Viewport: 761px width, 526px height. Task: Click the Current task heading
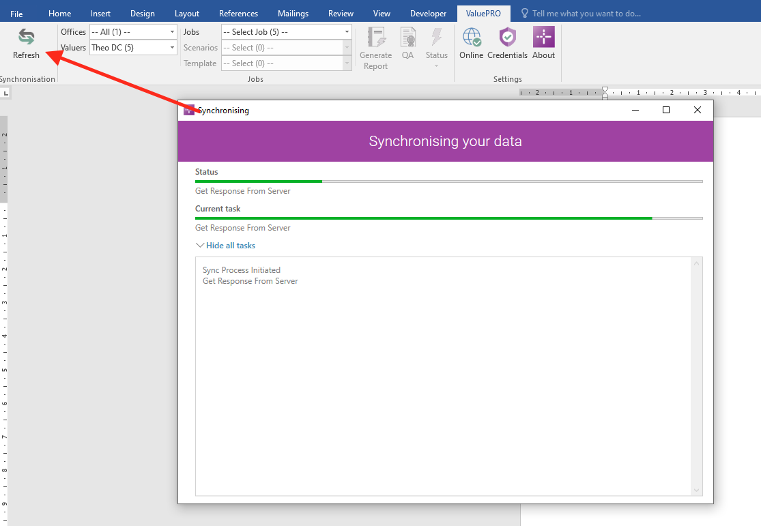[x=218, y=209]
